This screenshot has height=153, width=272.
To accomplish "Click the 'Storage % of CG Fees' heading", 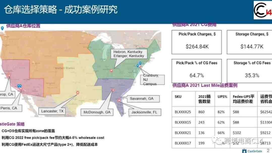I will (x=252, y=63).
